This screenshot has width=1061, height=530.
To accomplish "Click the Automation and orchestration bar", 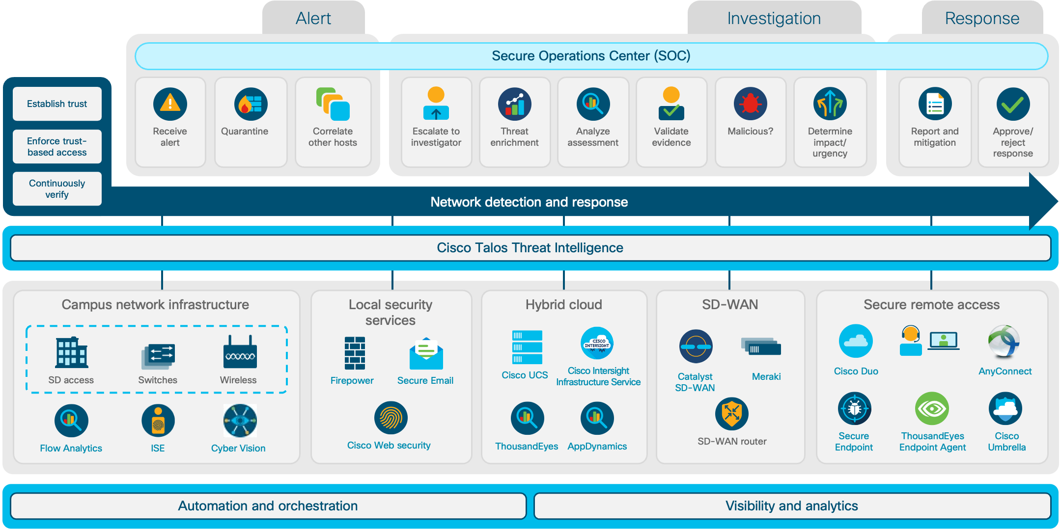I will click(x=268, y=506).
